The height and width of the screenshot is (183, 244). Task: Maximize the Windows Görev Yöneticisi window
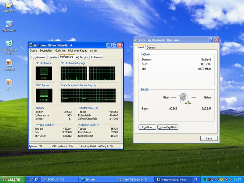coord(114,45)
